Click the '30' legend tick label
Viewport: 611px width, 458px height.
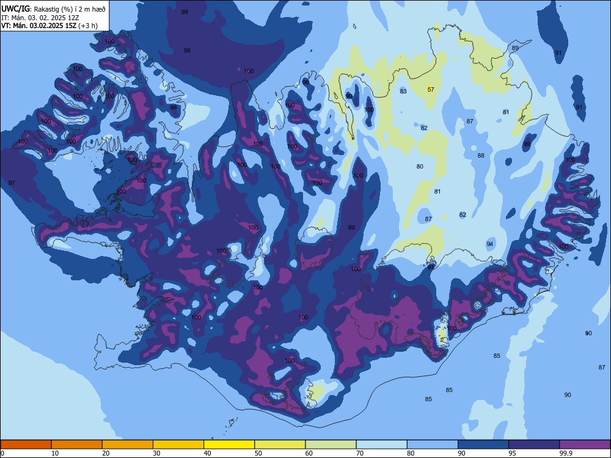click(156, 453)
